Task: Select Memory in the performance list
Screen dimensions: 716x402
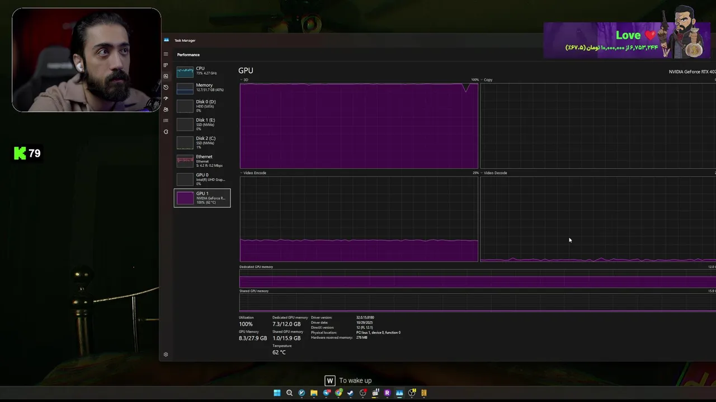Action: pos(202,88)
